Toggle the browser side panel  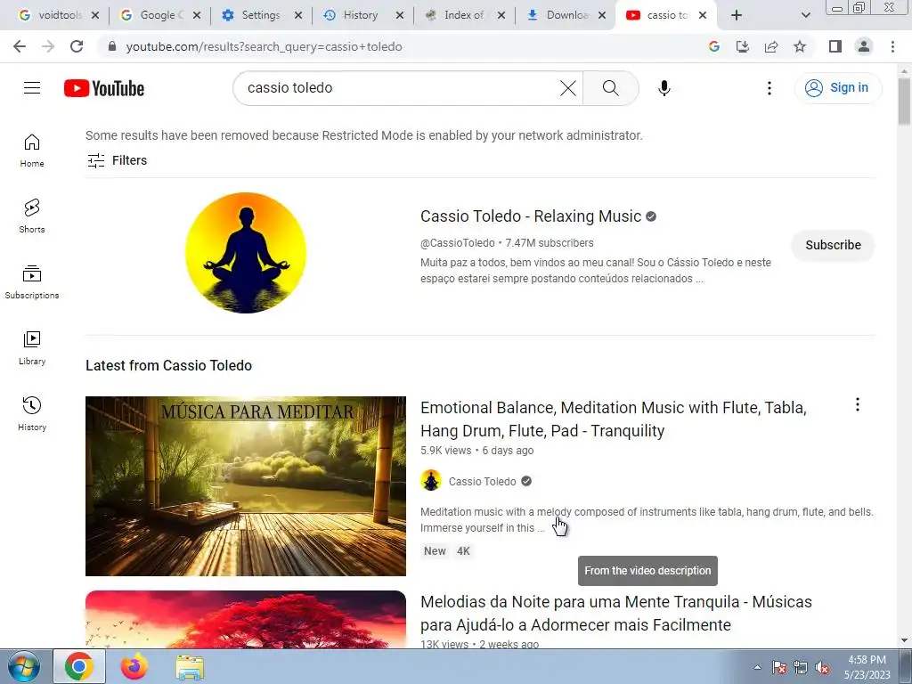tap(835, 46)
